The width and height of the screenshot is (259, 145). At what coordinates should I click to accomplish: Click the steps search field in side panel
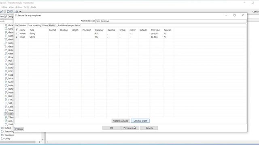pyautogui.click(x=6, y=21)
